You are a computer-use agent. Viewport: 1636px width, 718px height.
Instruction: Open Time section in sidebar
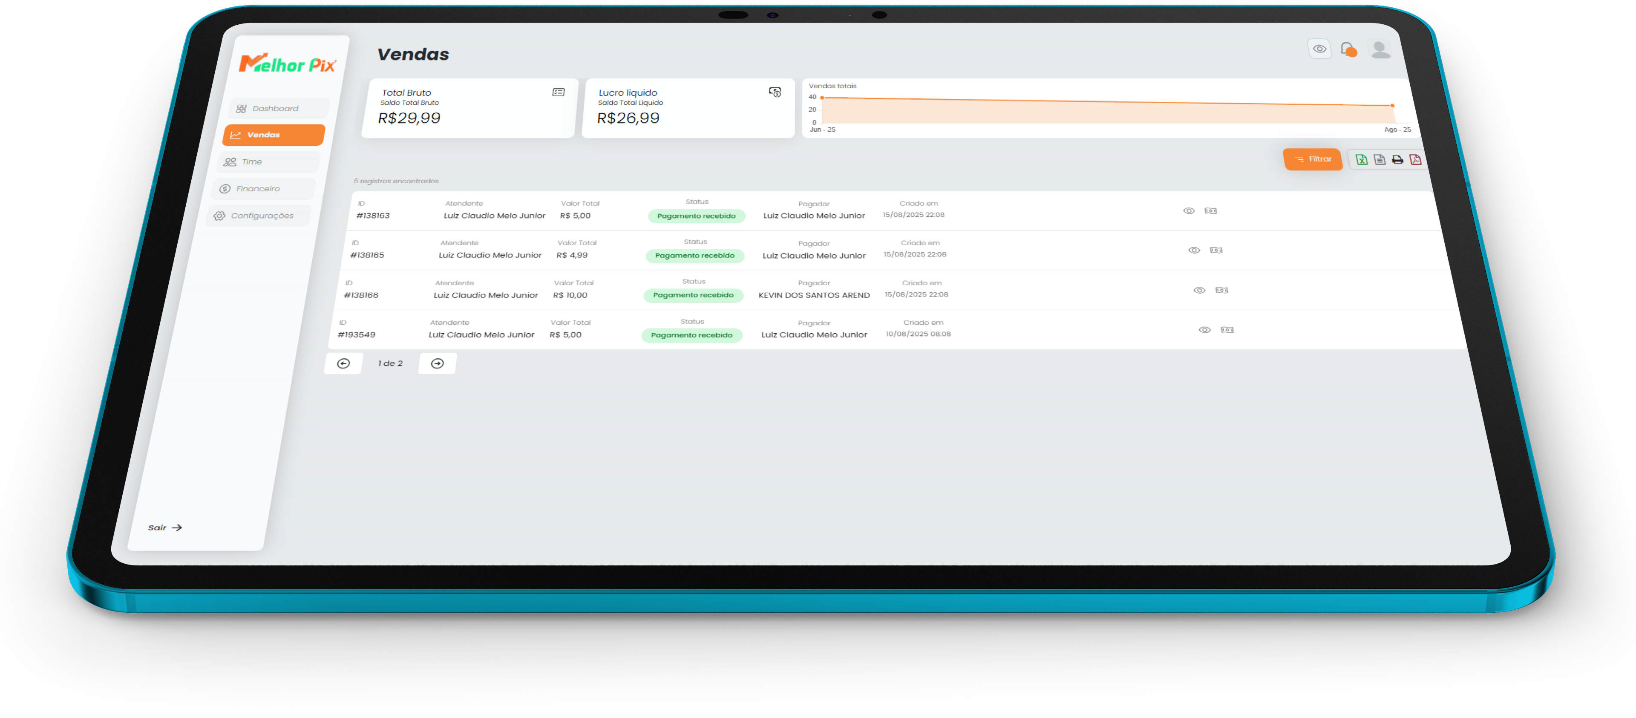pyautogui.click(x=251, y=162)
